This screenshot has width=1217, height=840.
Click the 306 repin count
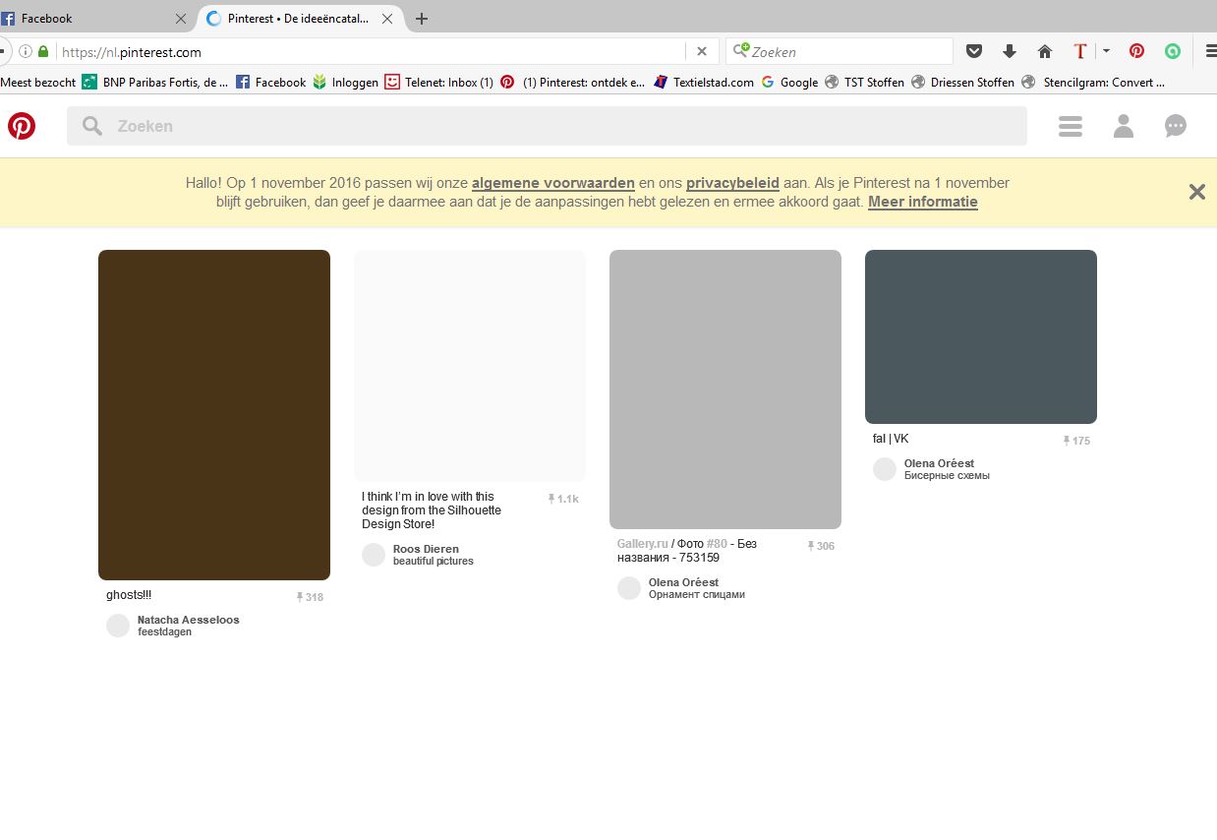821,546
